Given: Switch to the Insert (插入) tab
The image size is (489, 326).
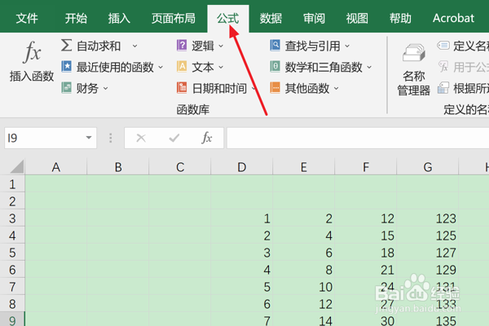Looking at the screenshot, I should [x=119, y=18].
